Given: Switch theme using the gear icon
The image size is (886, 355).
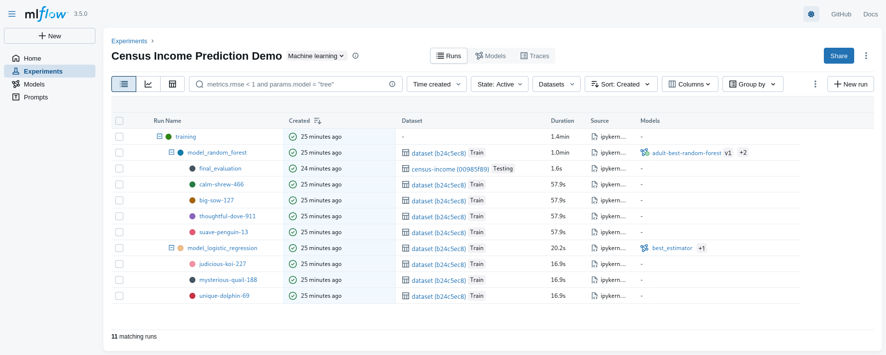Looking at the screenshot, I should pyautogui.click(x=811, y=14).
